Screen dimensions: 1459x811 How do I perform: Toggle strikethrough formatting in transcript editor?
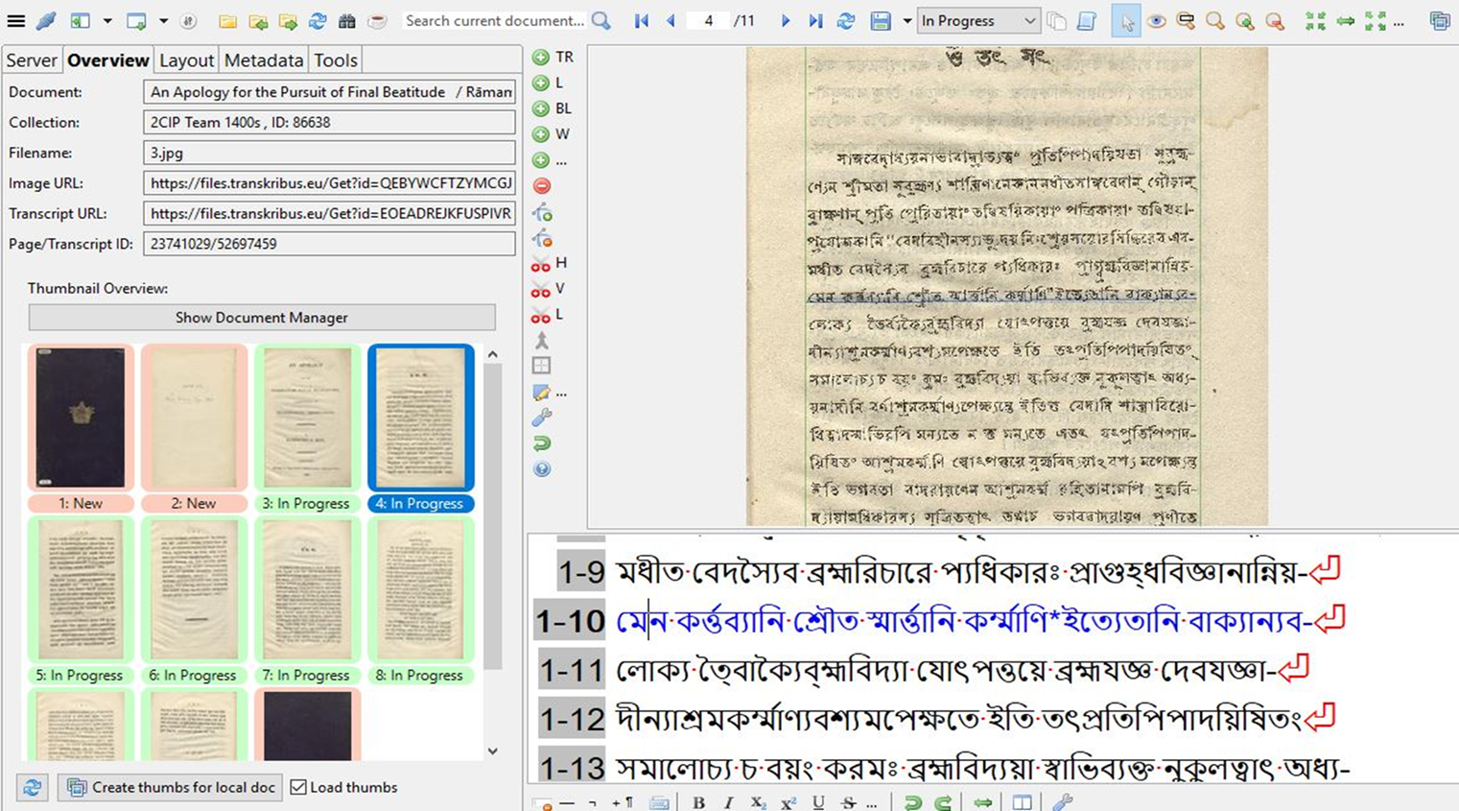pyautogui.click(x=848, y=802)
